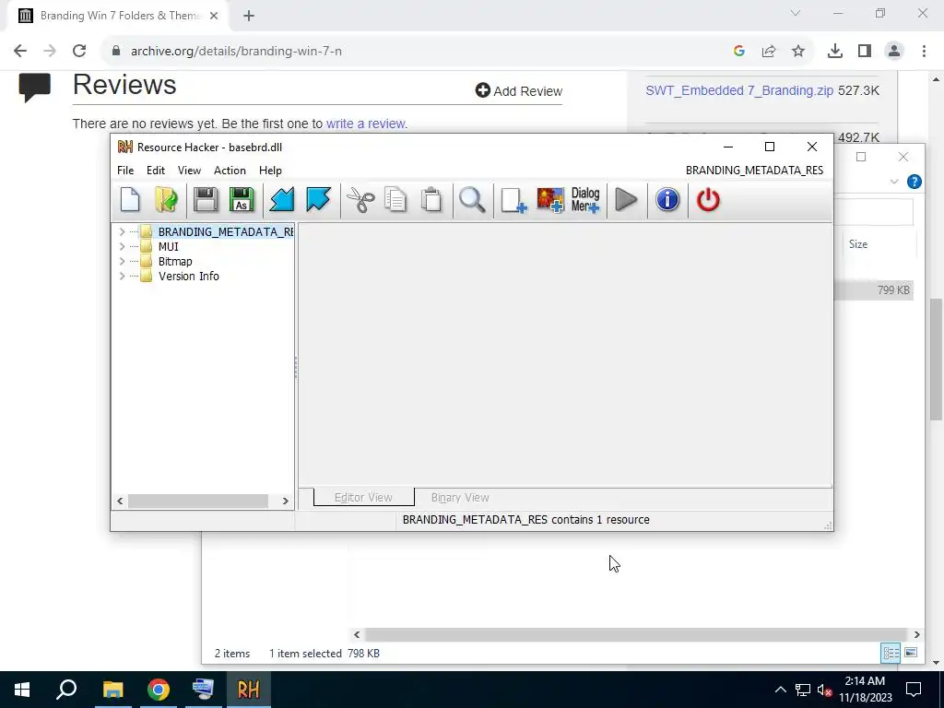Go to the previous bookmark (blue left flag)

point(282,200)
